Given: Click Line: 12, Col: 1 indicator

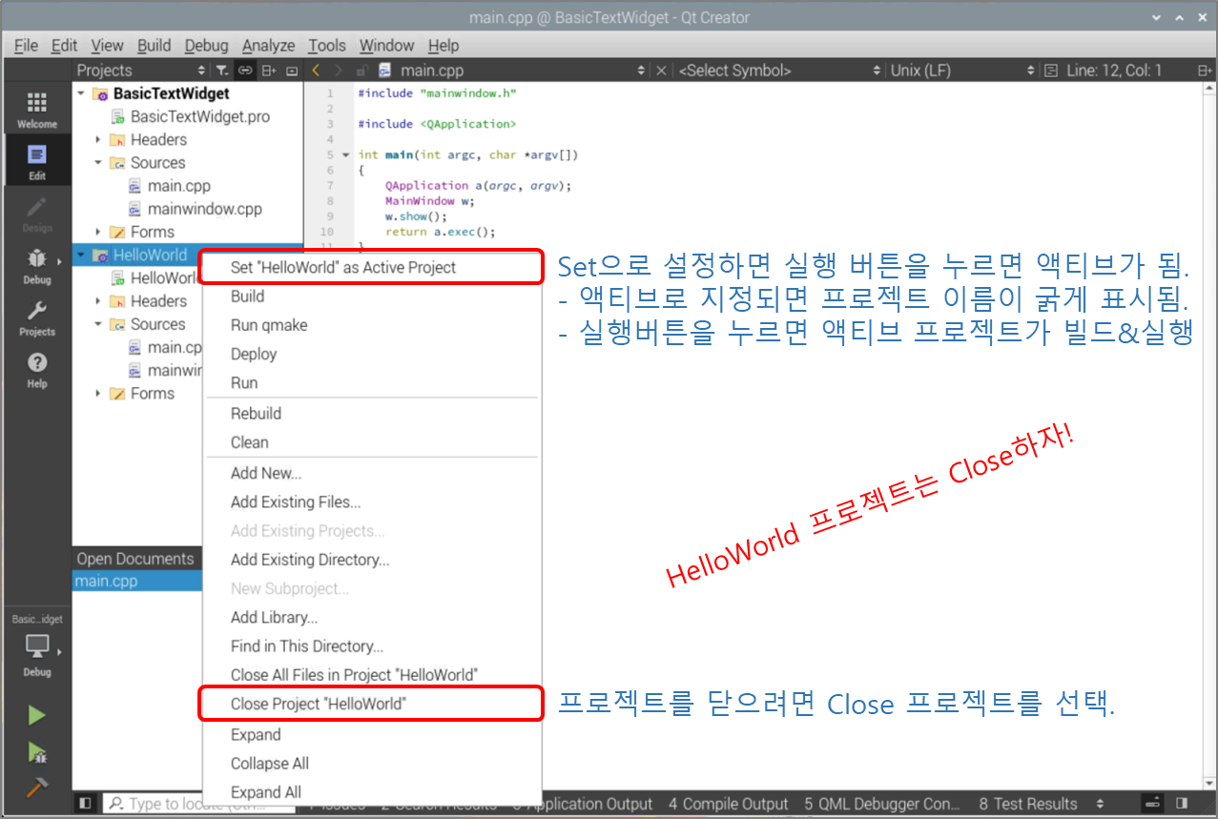Looking at the screenshot, I should click(x=1113, y=71).
